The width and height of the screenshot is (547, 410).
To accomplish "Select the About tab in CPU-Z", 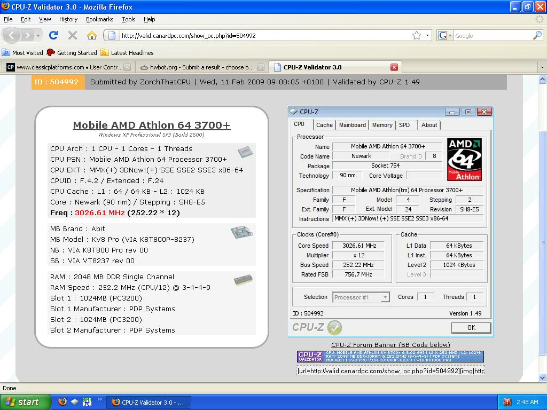I will [x=429, y=125].
